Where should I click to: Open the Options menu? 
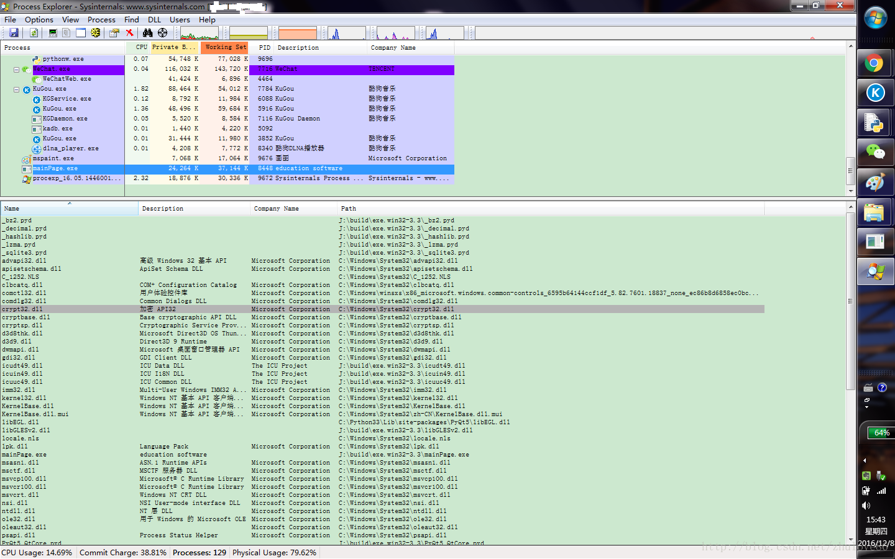coord(39,20)
